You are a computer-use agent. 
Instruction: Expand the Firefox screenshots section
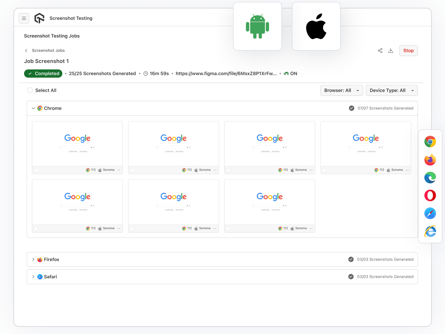tap(33, 259)
